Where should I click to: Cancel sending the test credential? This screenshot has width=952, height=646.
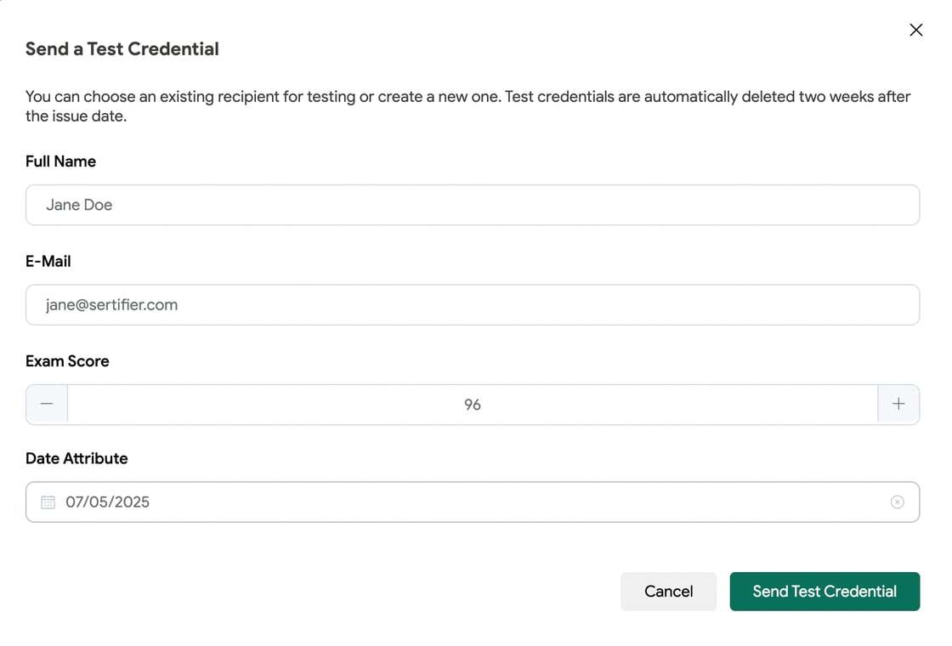[x=668, y=591]
